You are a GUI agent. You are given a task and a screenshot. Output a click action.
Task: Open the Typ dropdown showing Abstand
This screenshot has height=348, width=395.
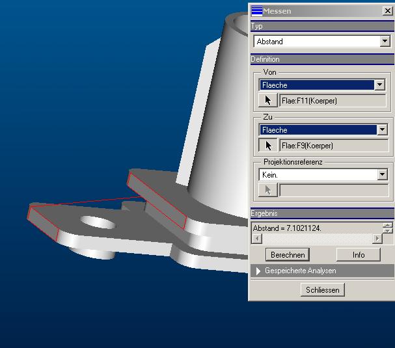coord(385,41)
